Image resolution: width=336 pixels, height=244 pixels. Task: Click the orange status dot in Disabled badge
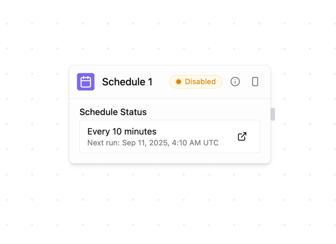point(178,82)
